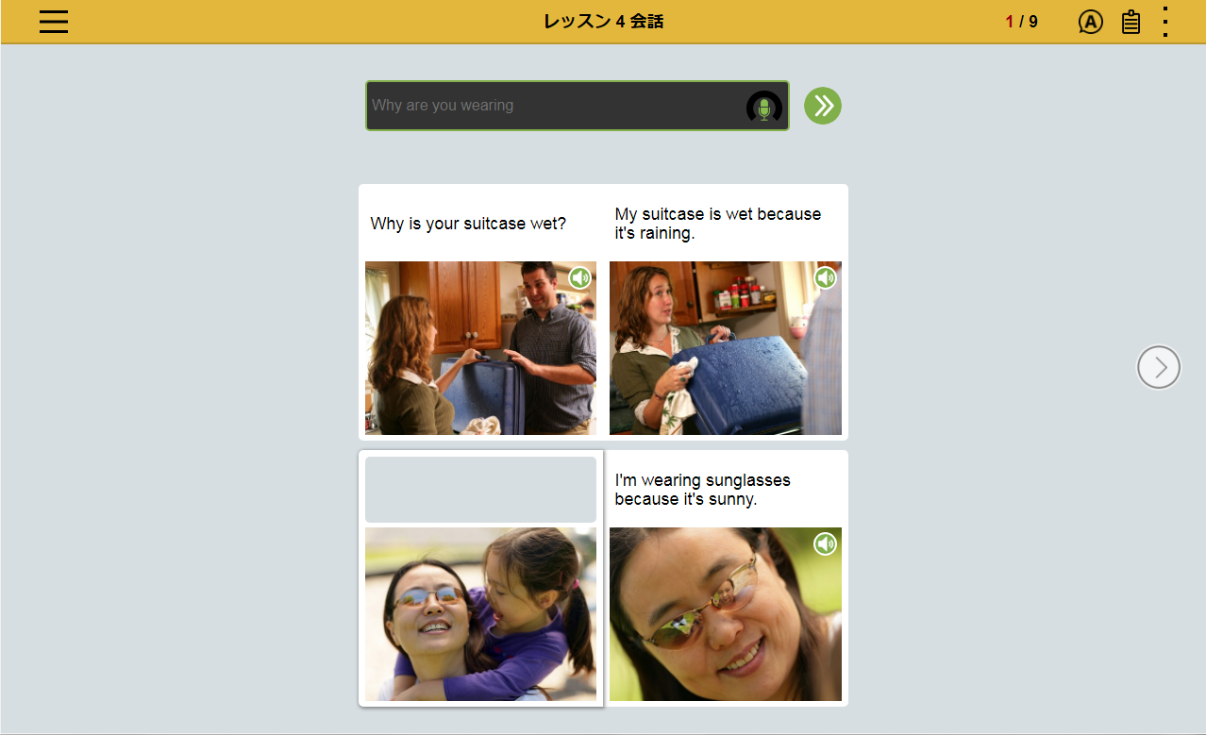The image size is (1206, 735).
Task: Open the hamburger menu
Action: click(54, 22)
